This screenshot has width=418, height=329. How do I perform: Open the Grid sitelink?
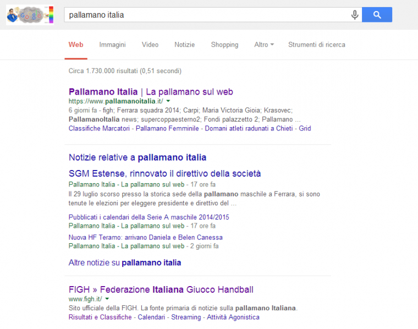tap(305, 129)
